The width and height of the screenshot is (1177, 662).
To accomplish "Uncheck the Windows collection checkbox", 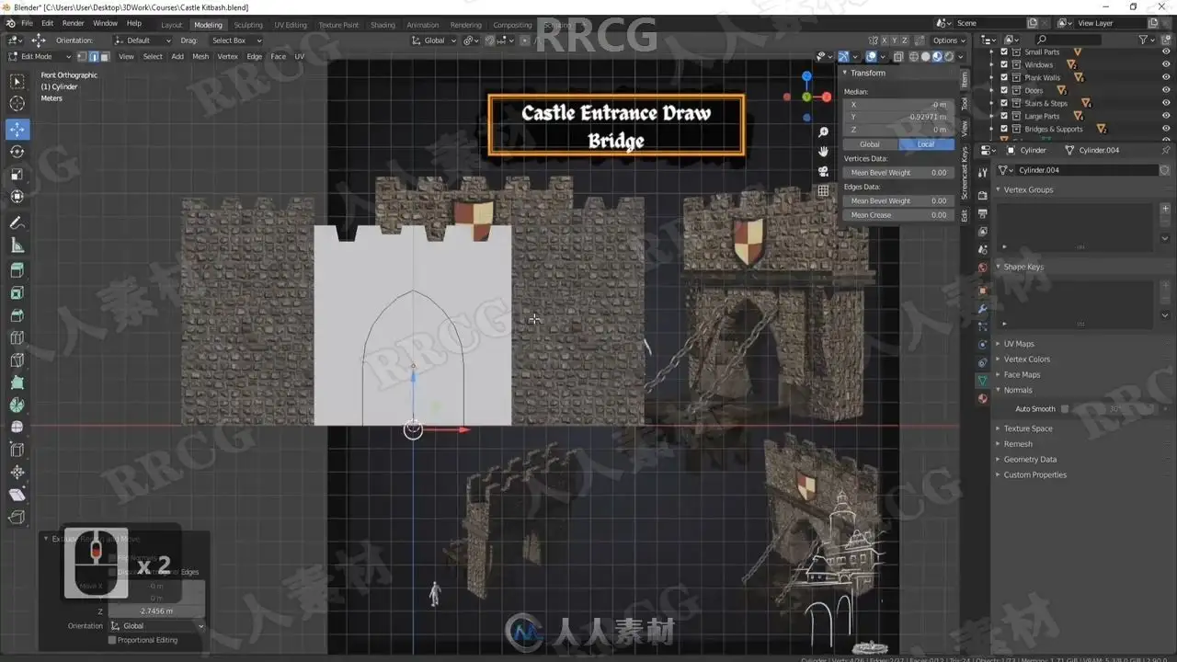I will click(1003, 65).
